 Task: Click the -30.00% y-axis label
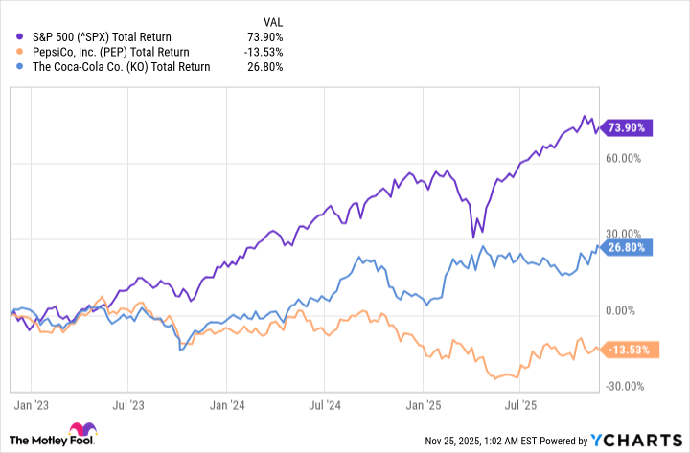pyautogui.click(x=628, y=387)
